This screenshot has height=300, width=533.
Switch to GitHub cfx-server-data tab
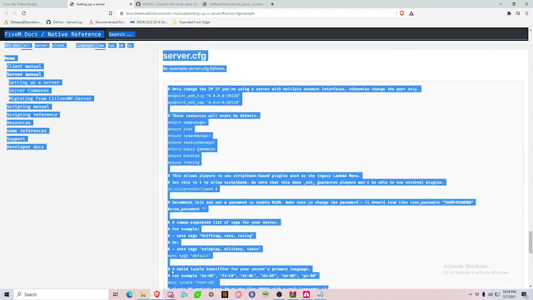pyautogui.click(x=167, y=4)
